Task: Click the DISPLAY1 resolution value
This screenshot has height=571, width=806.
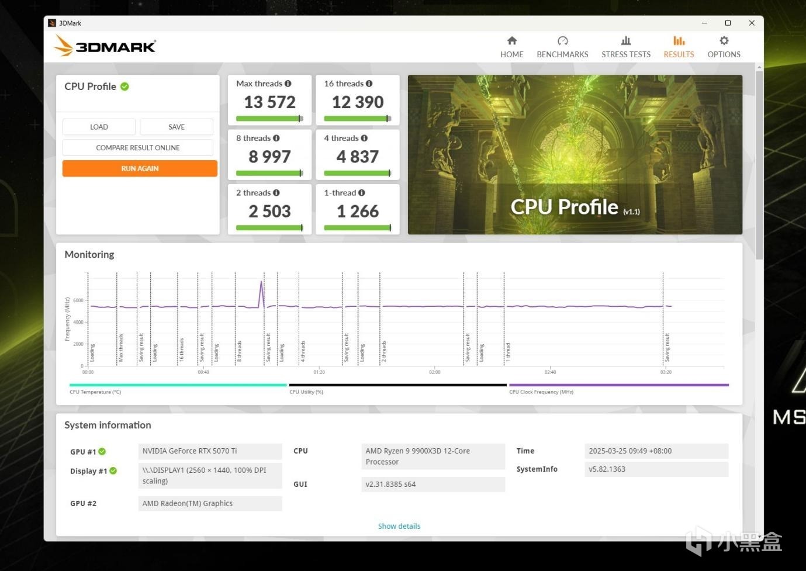Action: tap(210, 475)
